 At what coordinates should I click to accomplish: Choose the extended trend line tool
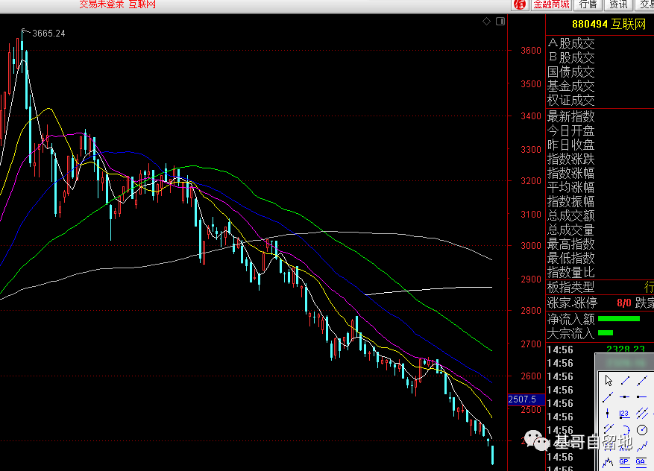point(641,380)
